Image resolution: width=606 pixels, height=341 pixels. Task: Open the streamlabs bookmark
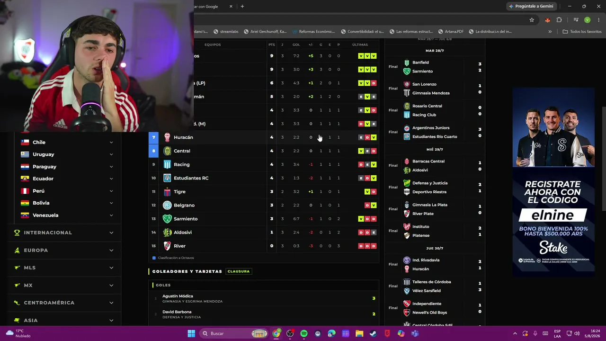click(x=226, y=32)
